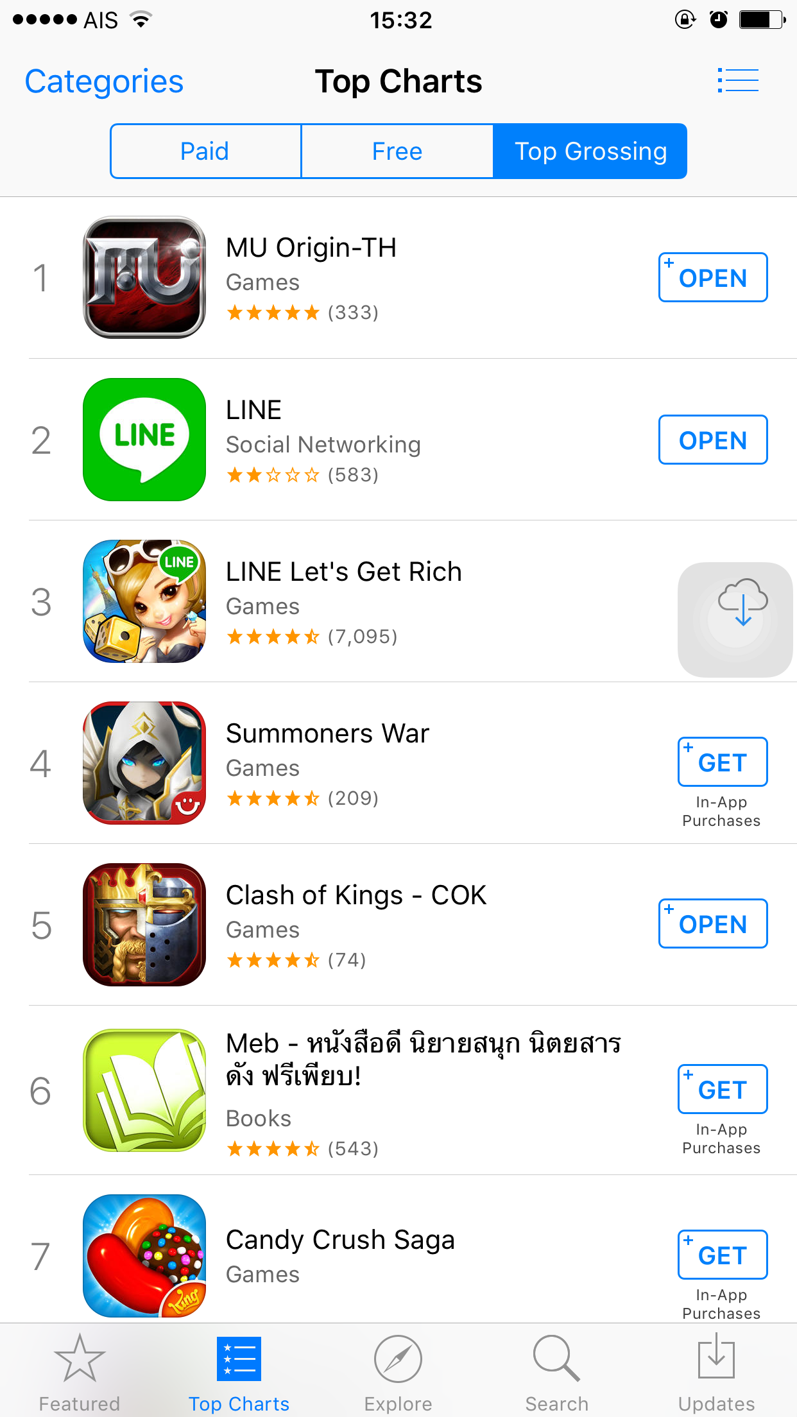Open the MU Origin-TH app icon
Image resolution: width=797 pixels, height=1417 pixels.
coord(144,277)
